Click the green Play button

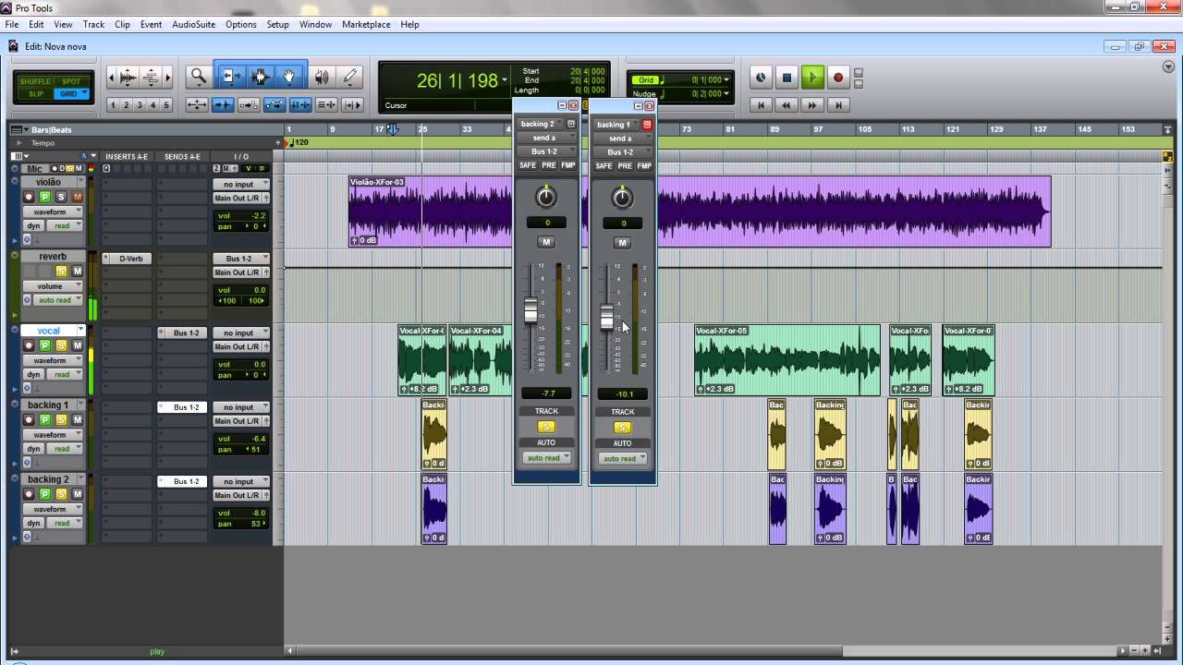pyautogui.click(x=812, y=78)
